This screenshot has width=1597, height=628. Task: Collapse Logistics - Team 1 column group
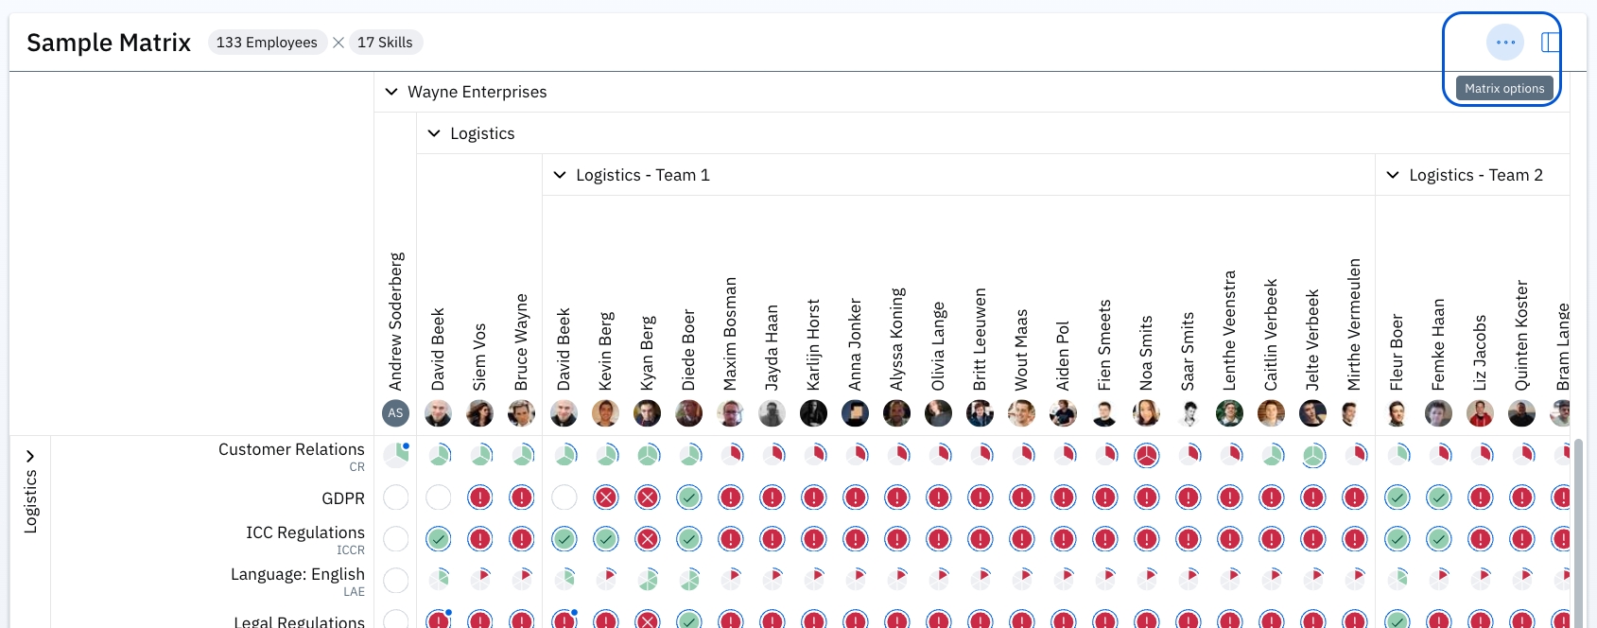(x=560, y=175)
